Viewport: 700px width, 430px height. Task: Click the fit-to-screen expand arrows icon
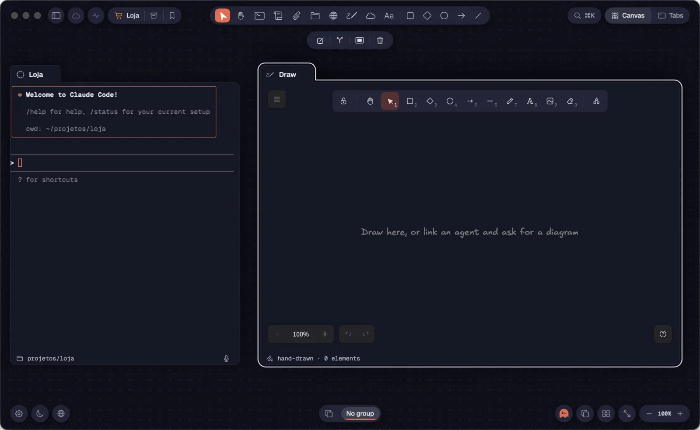point(627,413)
